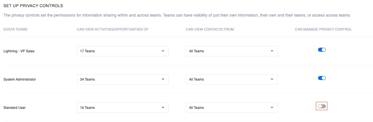This screenshot has height=122, width=373.
Task: Turn off System Administrator privacy control toggle
Action: [x=322, y=78]
